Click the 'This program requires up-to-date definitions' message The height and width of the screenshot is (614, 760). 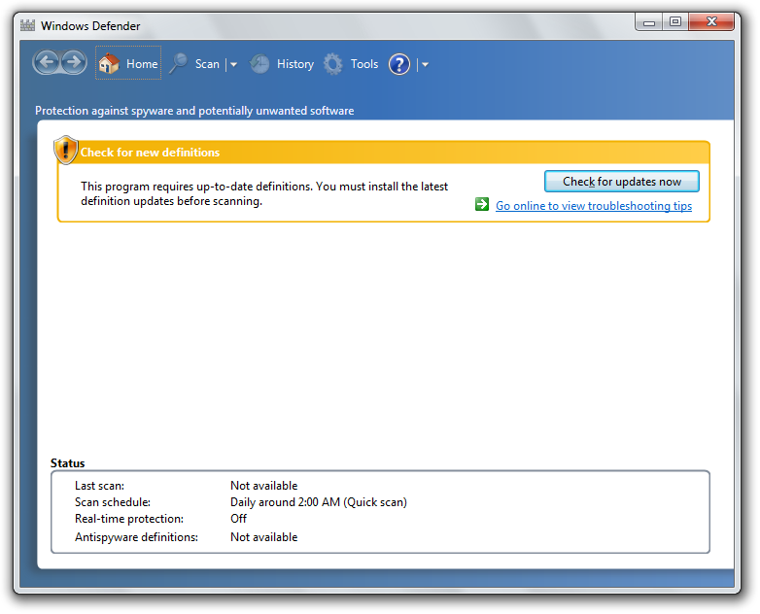pos(264,193)
